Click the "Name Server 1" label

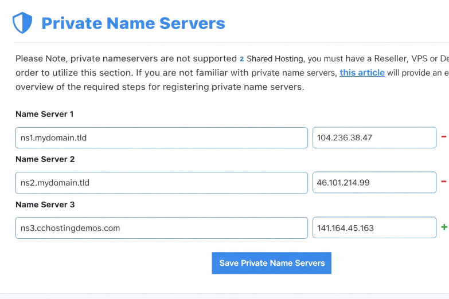[45, 114]
